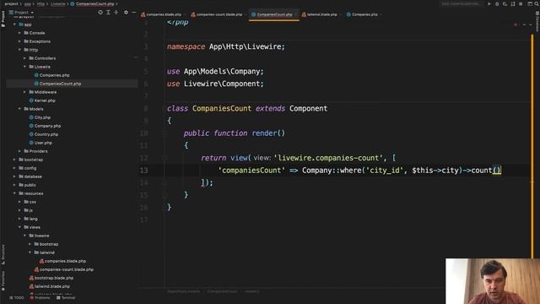Image resolution: width=540 pixels, height=304 pixels.
Task: Collapse the resources folder arrow
Action: coord(14,193)
